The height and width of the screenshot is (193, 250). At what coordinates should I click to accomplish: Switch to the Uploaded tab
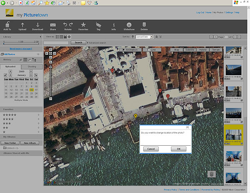tap(10, 67)
